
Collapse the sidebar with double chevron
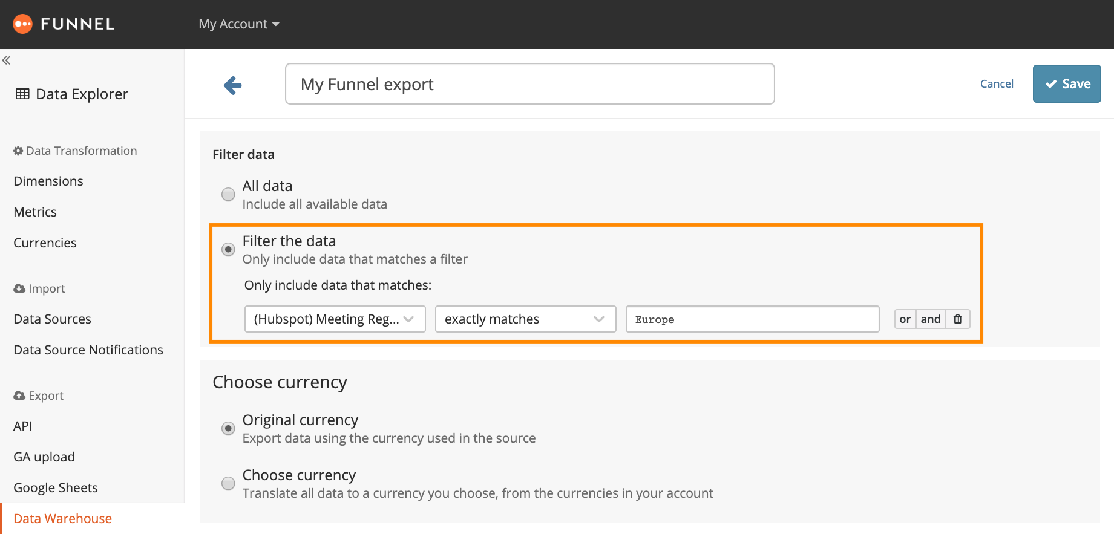tap(6, 60)
